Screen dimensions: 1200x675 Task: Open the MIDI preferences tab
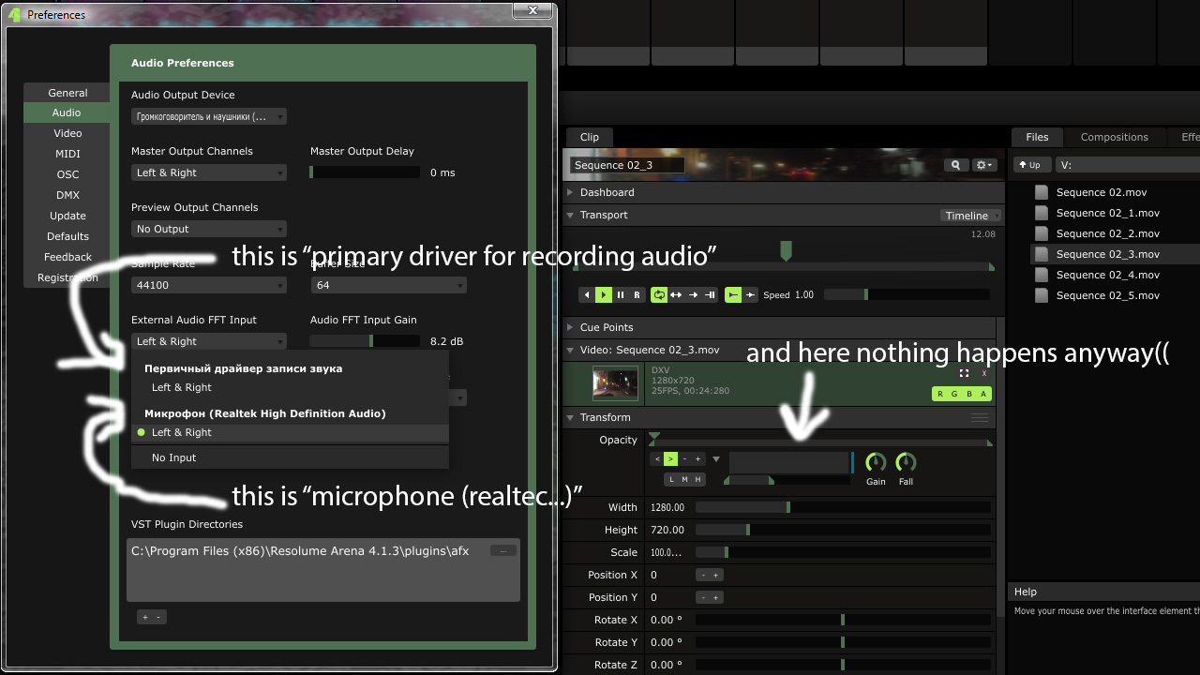(x=67, y=154)
